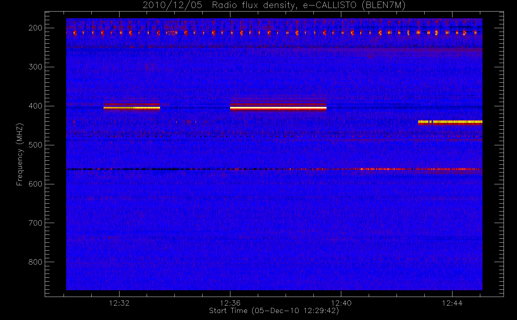Image resolution: width=517 pixels, height=320 pixels.
Task: Click the yellow 440 MHz emission near 12:44
Action: coord(450,122)
